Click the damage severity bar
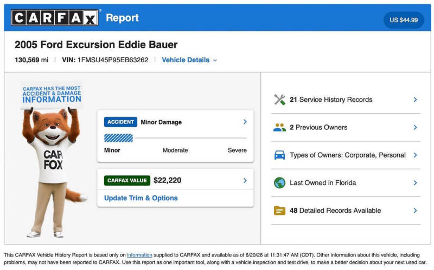 (175, 138)
